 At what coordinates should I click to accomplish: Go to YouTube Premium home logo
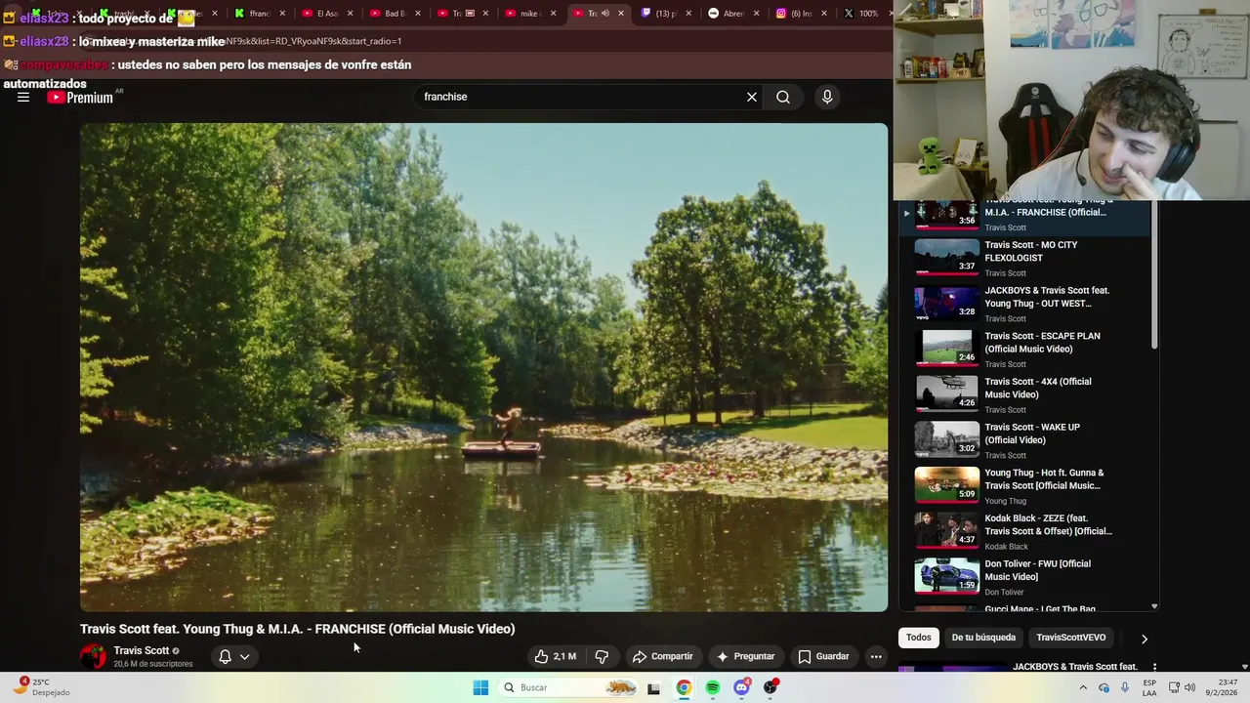tap(80, 97)
